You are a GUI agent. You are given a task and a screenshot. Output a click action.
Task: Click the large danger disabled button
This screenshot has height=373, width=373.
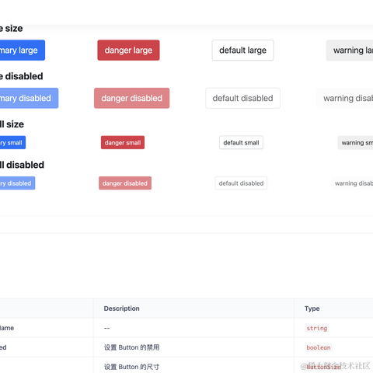(x=131, y=98)
